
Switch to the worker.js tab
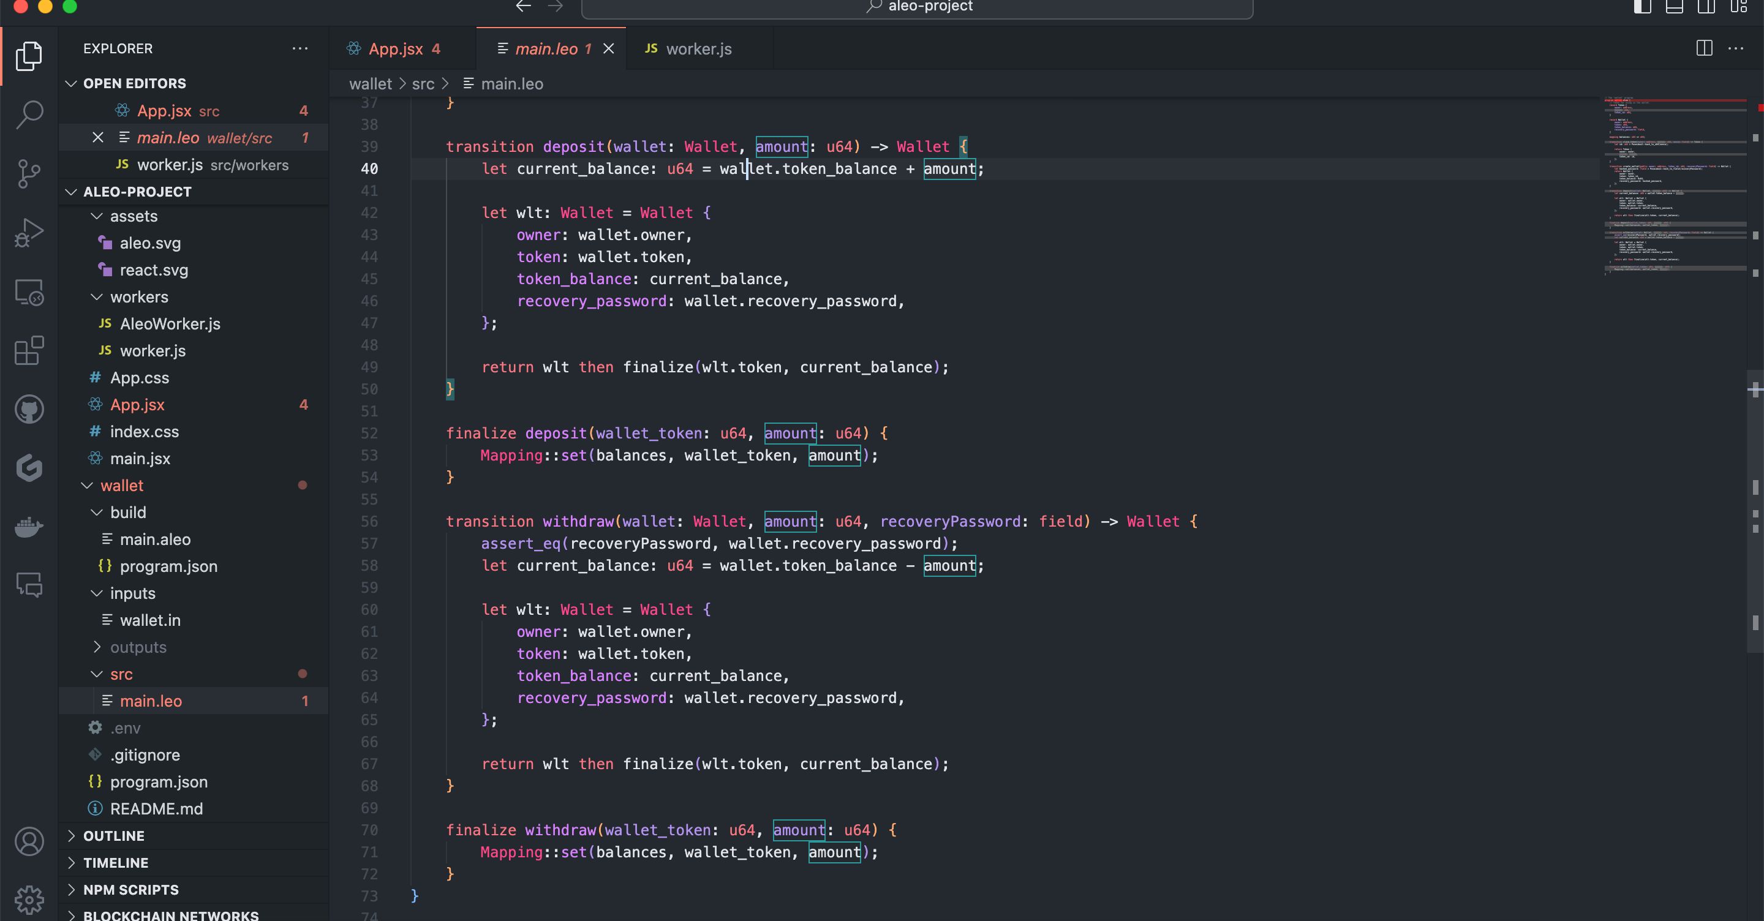[699, 48]
